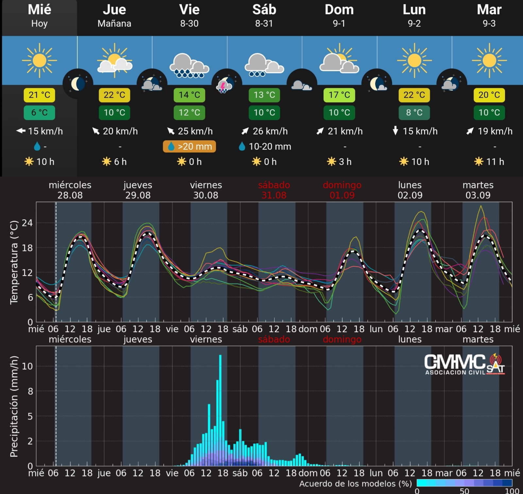523x494 pixels.
Task: Click the model agreement color scale bar
Action: click(464, 483)
